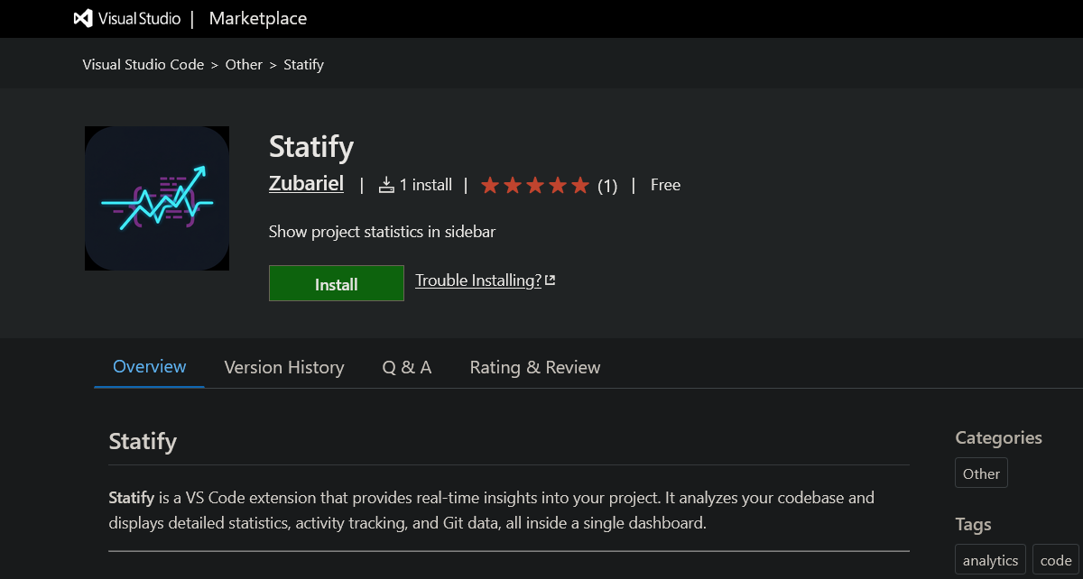View the Rating & Review tab
The height and width of the screenshot is (579, 1083).
pos(534,367)
